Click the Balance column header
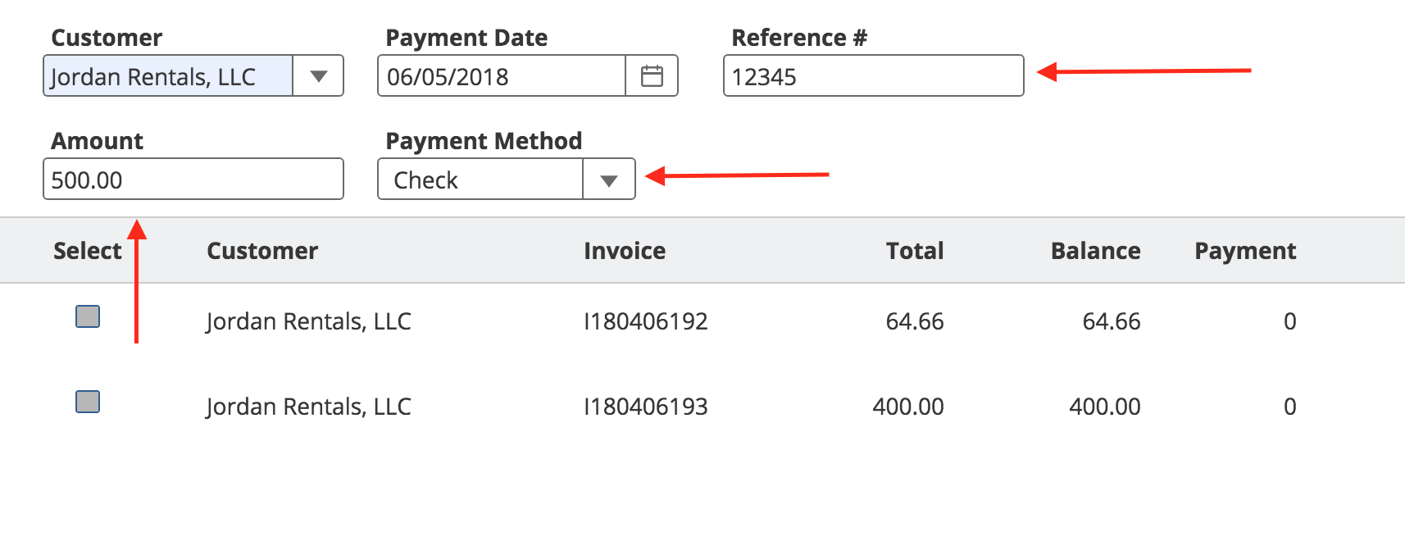The height and width of the screenshot is (541, 1405). 1095,251
